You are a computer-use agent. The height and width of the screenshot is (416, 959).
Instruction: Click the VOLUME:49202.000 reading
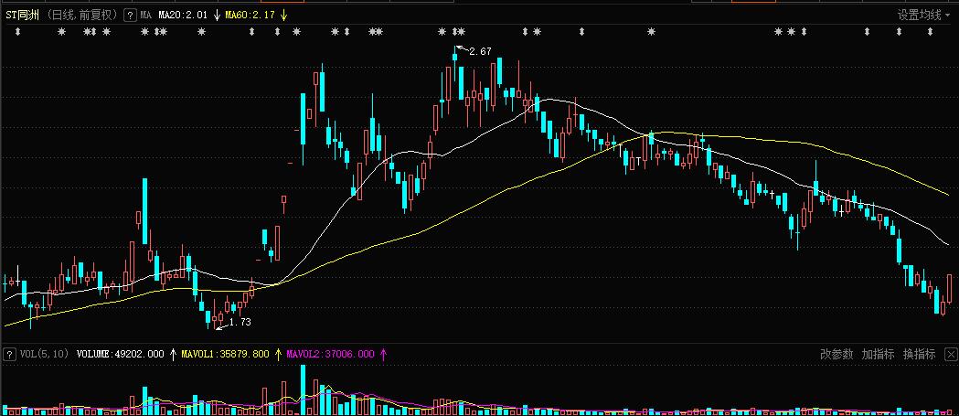click(121, 354)
